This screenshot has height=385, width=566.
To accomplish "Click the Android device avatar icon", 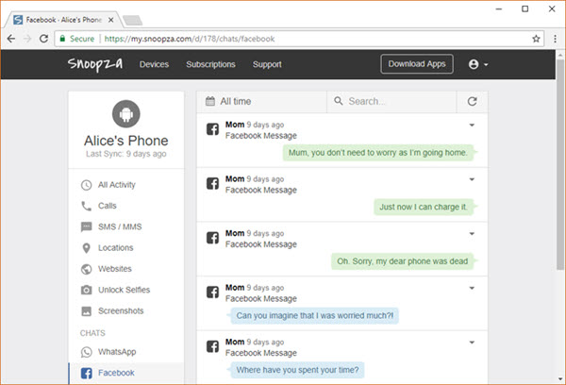I will click(126, 114).
